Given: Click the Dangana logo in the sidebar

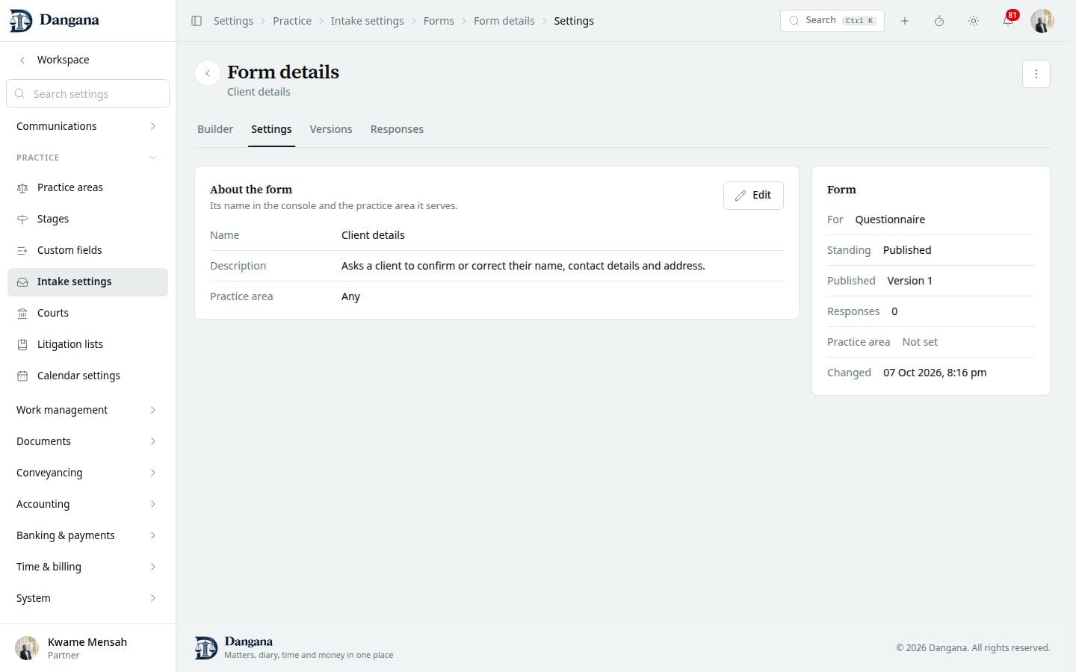Looking at the screenshot, I should (x=55, y=21).
